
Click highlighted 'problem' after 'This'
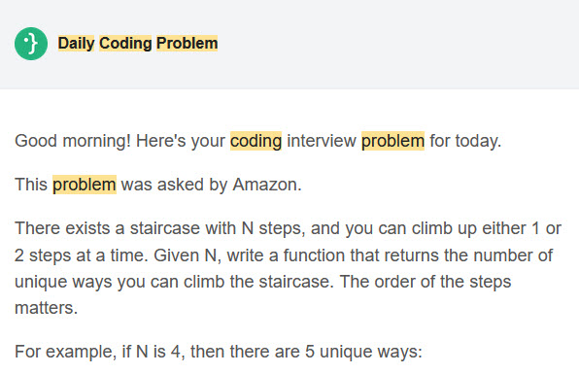pyautogui.click(x=85, y=185)
